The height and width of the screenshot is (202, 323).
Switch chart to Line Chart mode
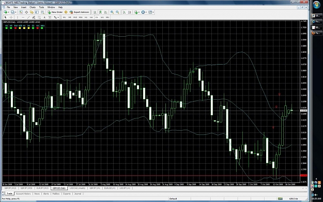click(105, 12)
